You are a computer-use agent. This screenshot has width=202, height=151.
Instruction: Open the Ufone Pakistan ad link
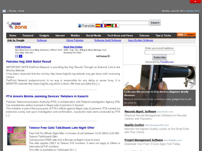tap(75, 40)
